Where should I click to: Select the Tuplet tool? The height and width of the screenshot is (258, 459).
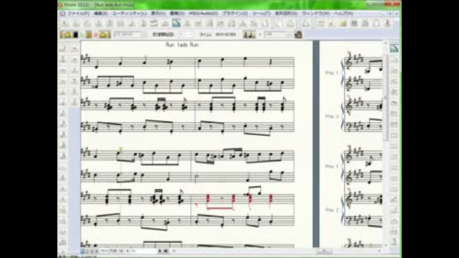click(x=165, y=23)
